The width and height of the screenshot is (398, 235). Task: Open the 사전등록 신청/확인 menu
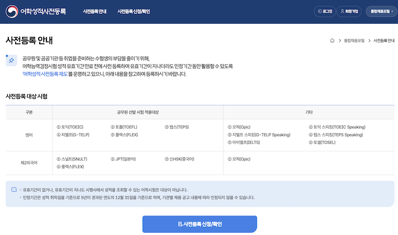pyautogui.click(x=134, y=12)
